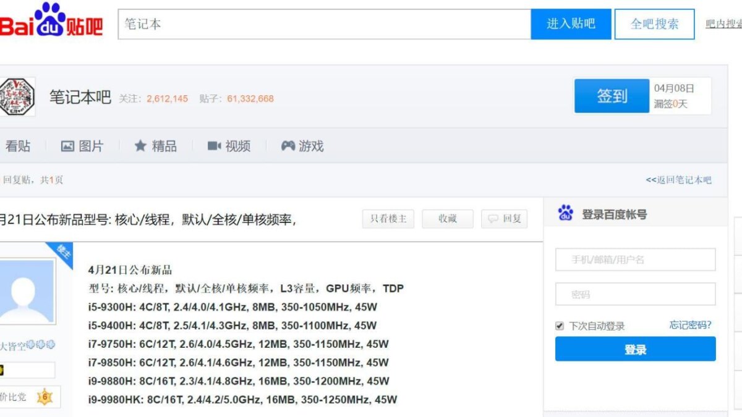Click the star icon next to 精品
The image size is (742, 417).
click(140, 146)
